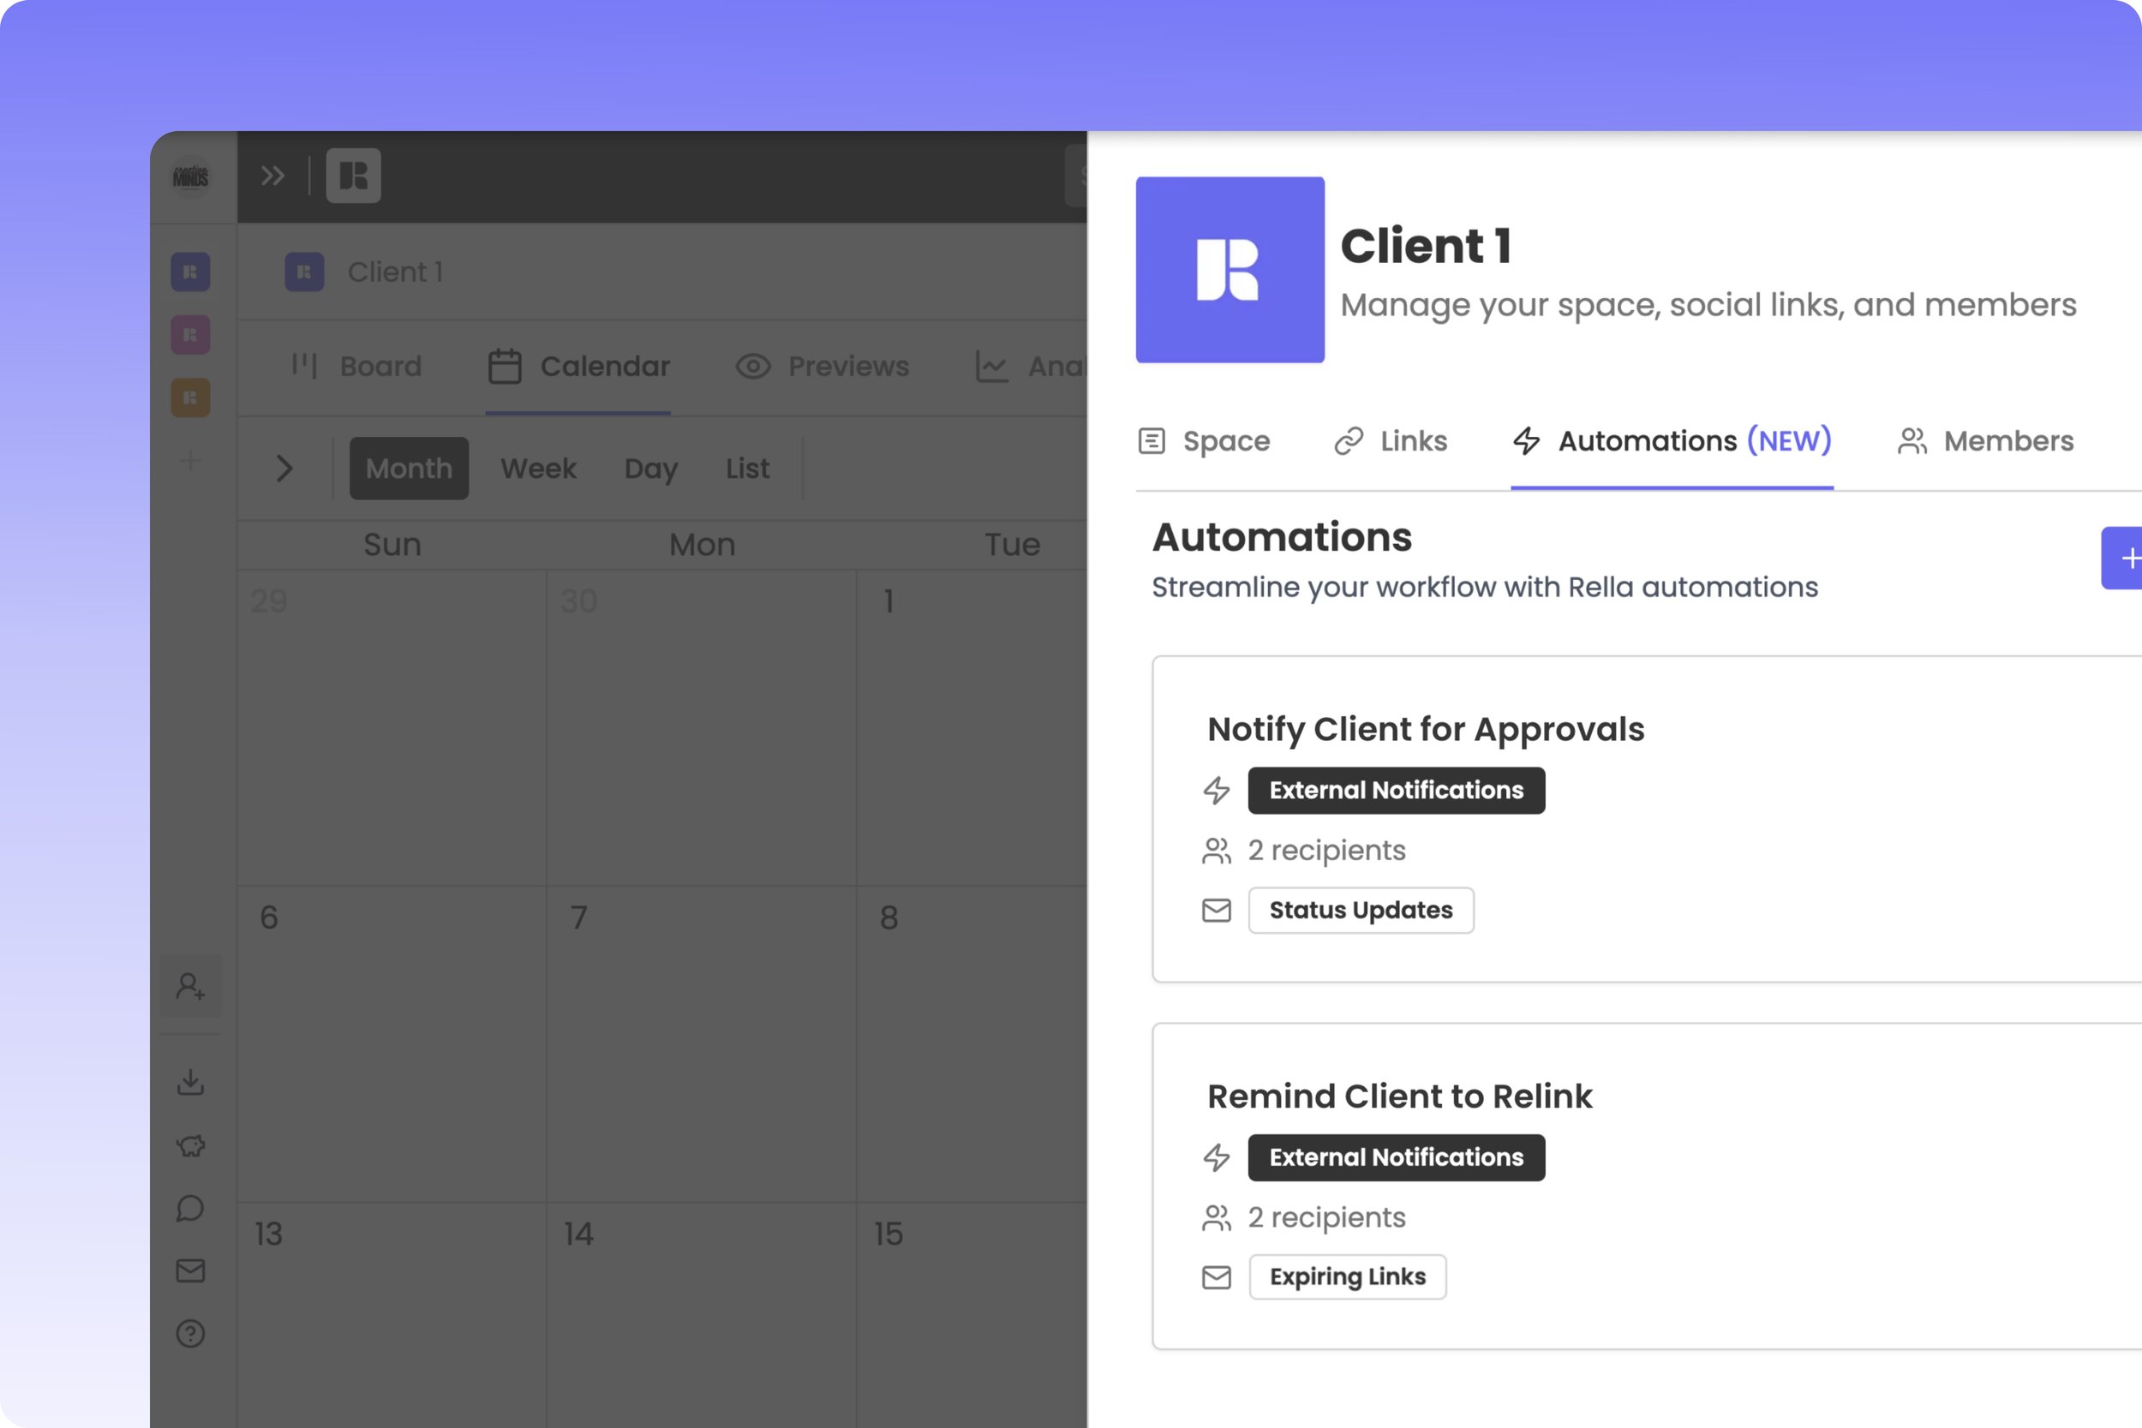Image resolution: width=2142 pixels, height=1428 pixels.
Task: Select the List calendar view
Action: point(747,468)
